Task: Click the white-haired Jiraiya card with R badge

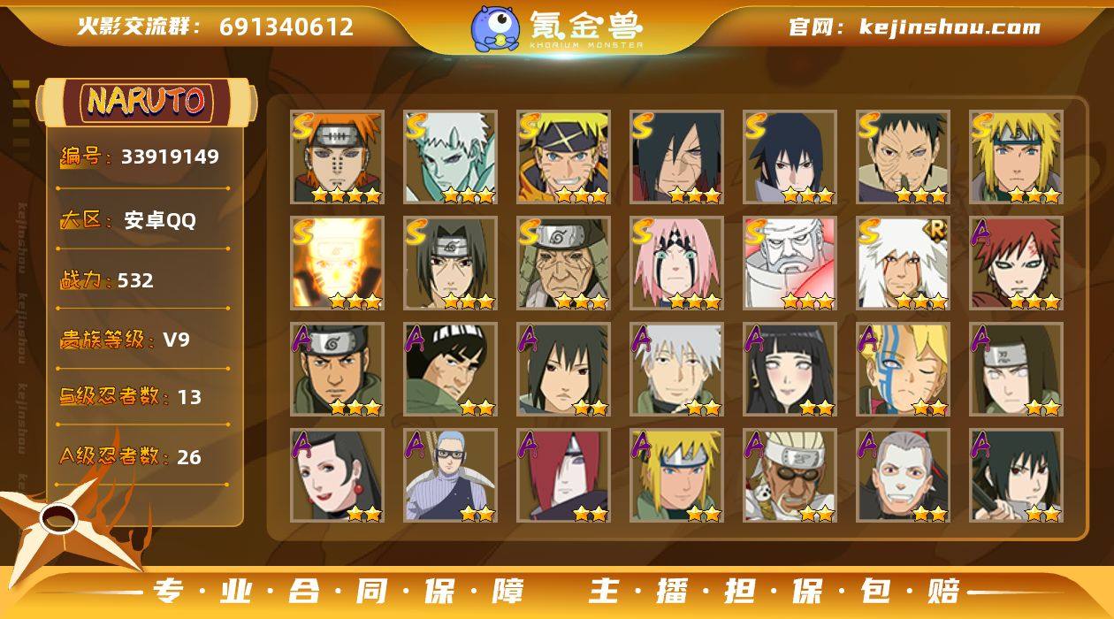Action: coord(904,264)
